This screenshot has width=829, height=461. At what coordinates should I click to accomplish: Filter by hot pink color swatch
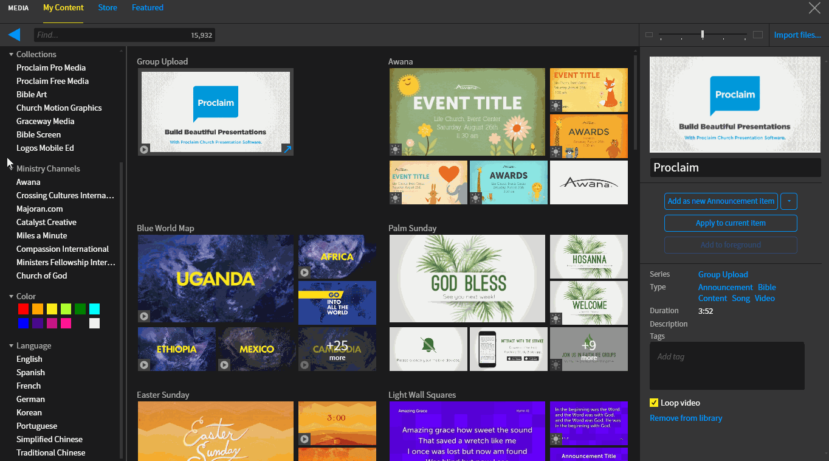point(66,324)
